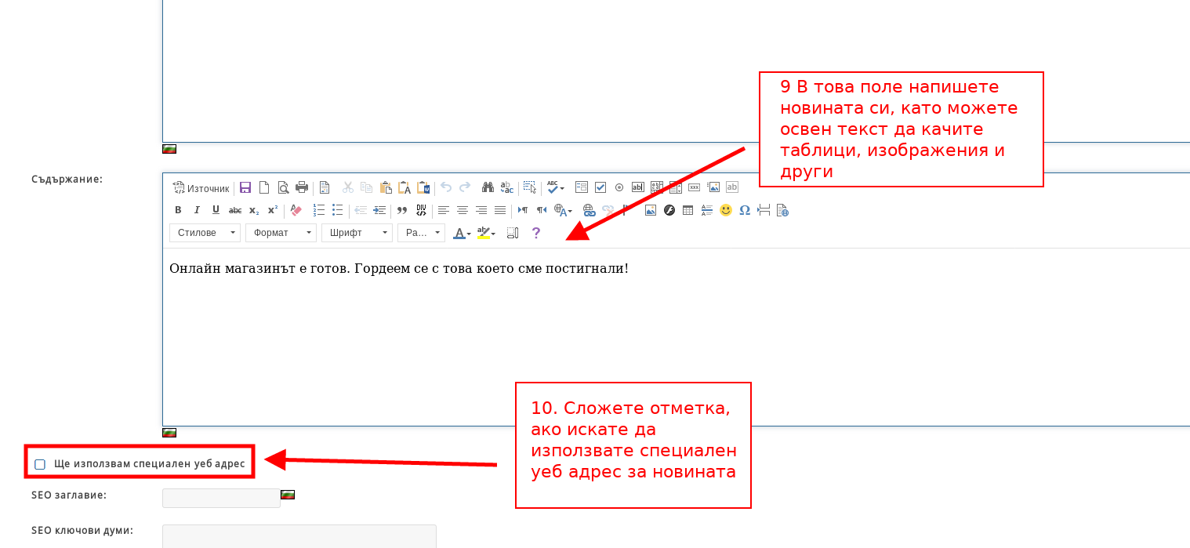
Task: Click the Insert Link icon
Action: click(x=589, y=210)
